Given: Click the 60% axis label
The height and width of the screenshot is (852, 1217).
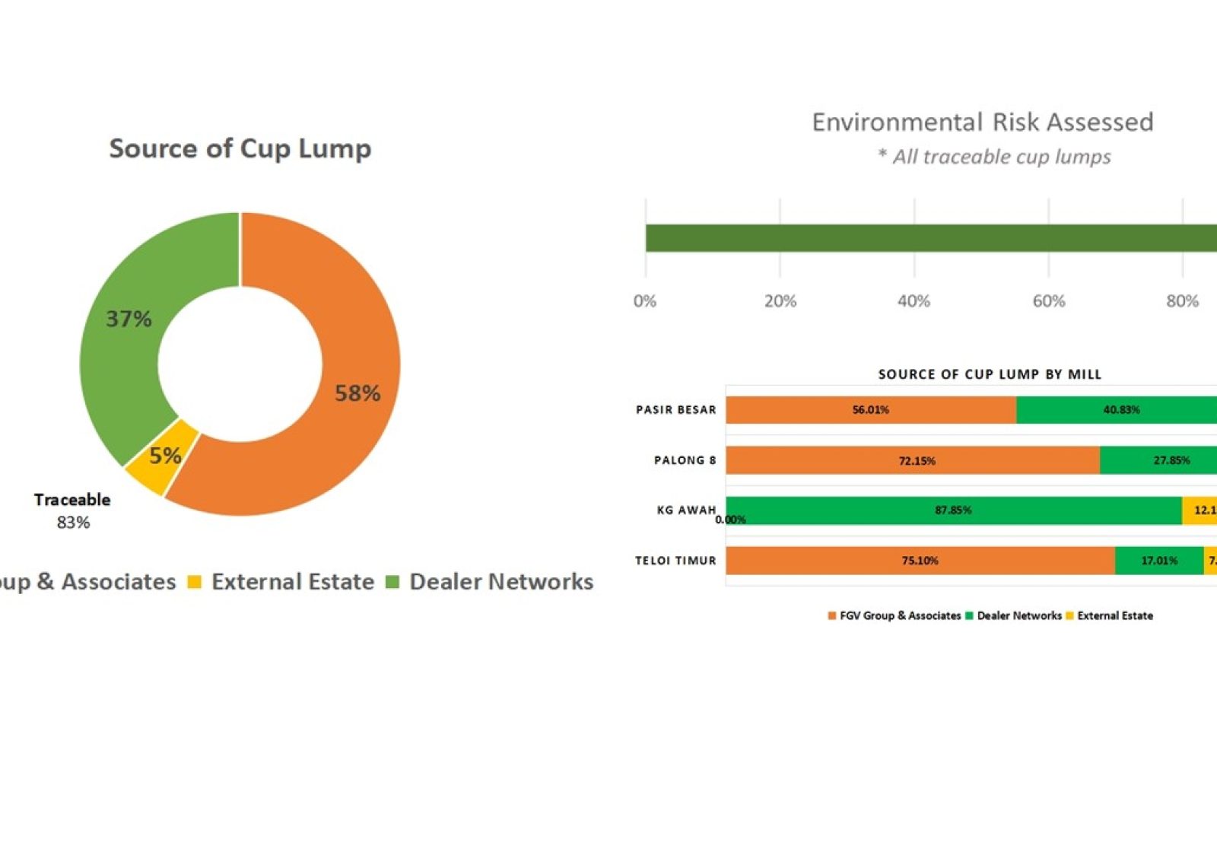Looking at the screenshot, I should point(1049,301).
